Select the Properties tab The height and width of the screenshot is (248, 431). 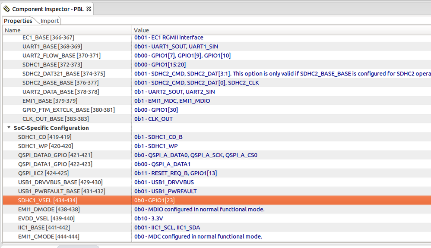coord(18,21)
